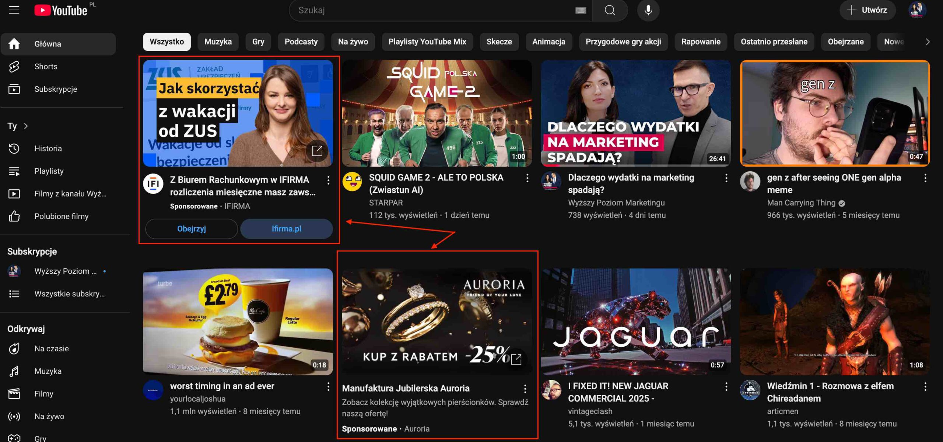
Task: Open Historia from the sidebar
Action: point(48,148)
